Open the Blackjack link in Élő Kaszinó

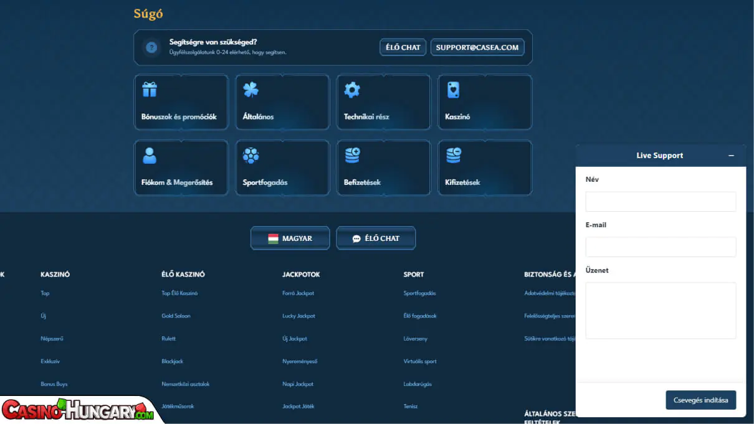click(173, 361)
